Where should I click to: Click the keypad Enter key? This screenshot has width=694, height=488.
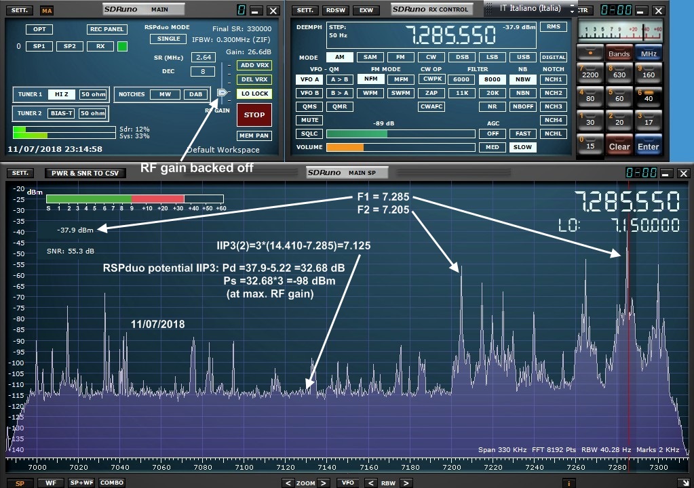pos(649,146)
